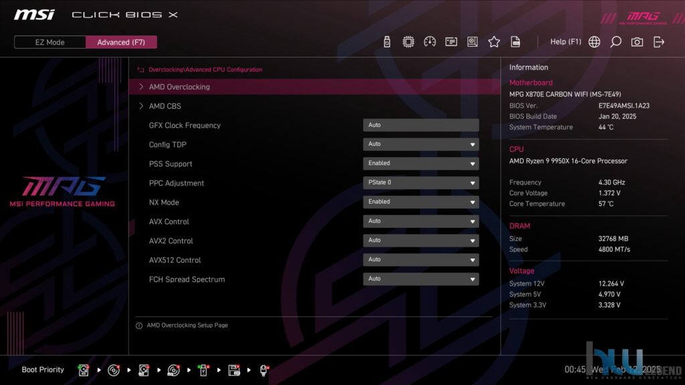This screenshot has height=385, width=685.
Task: Click the DRAM speed value 4800 MT/s
Action: pyautogui.click(x=614, y=250)
